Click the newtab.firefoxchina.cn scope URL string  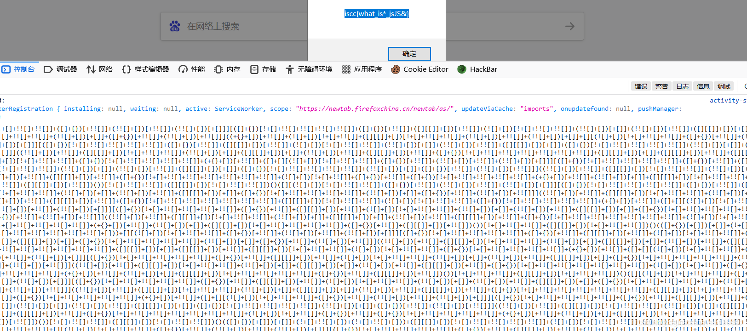click(x=375, y=109)
